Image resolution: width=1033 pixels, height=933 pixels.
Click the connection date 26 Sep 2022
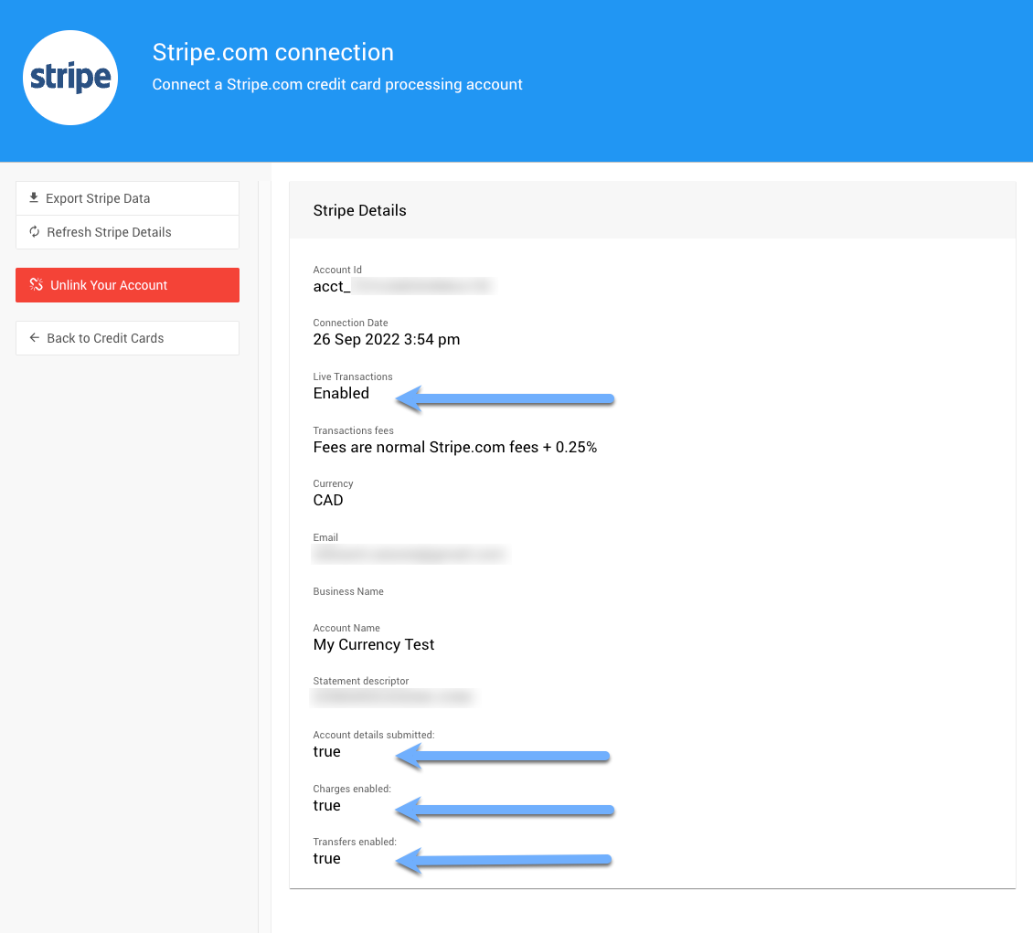tap(386, 340)
